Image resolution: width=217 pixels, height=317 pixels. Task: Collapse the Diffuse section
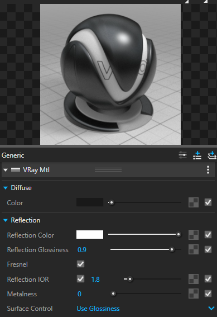click(x=6, y=188)
